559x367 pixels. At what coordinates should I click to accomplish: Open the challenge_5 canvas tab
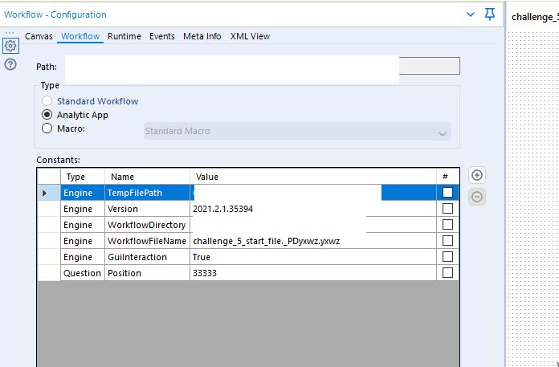(535, 17)
